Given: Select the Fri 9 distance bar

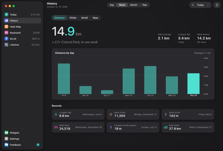Looking at the screenshot, I should click(x=64, y=79).
